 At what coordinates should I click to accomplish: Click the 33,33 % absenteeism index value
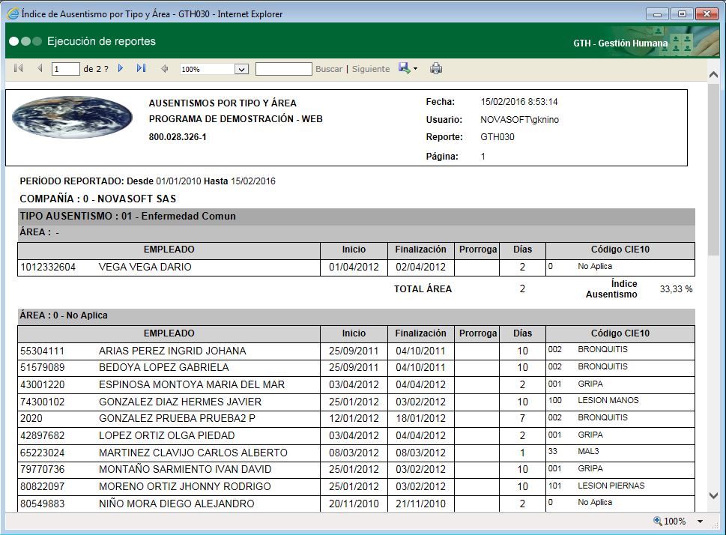coord(676,289)
